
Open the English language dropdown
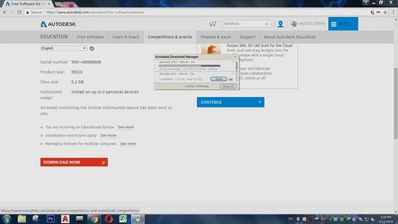point(63,49)
